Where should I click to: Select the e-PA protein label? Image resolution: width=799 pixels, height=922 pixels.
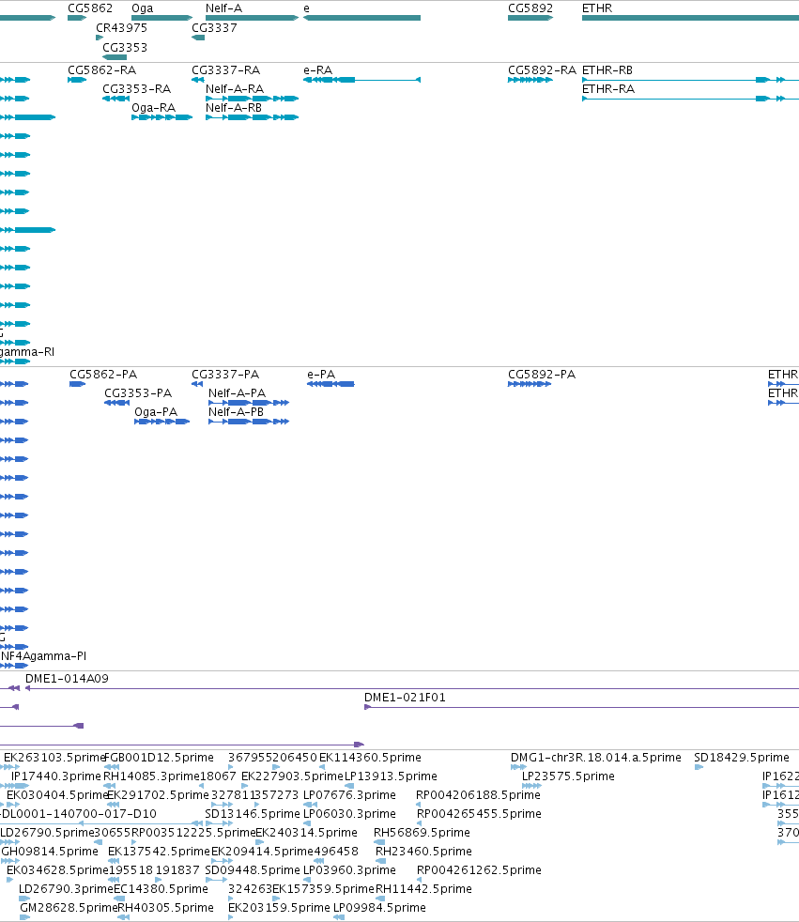321,374
